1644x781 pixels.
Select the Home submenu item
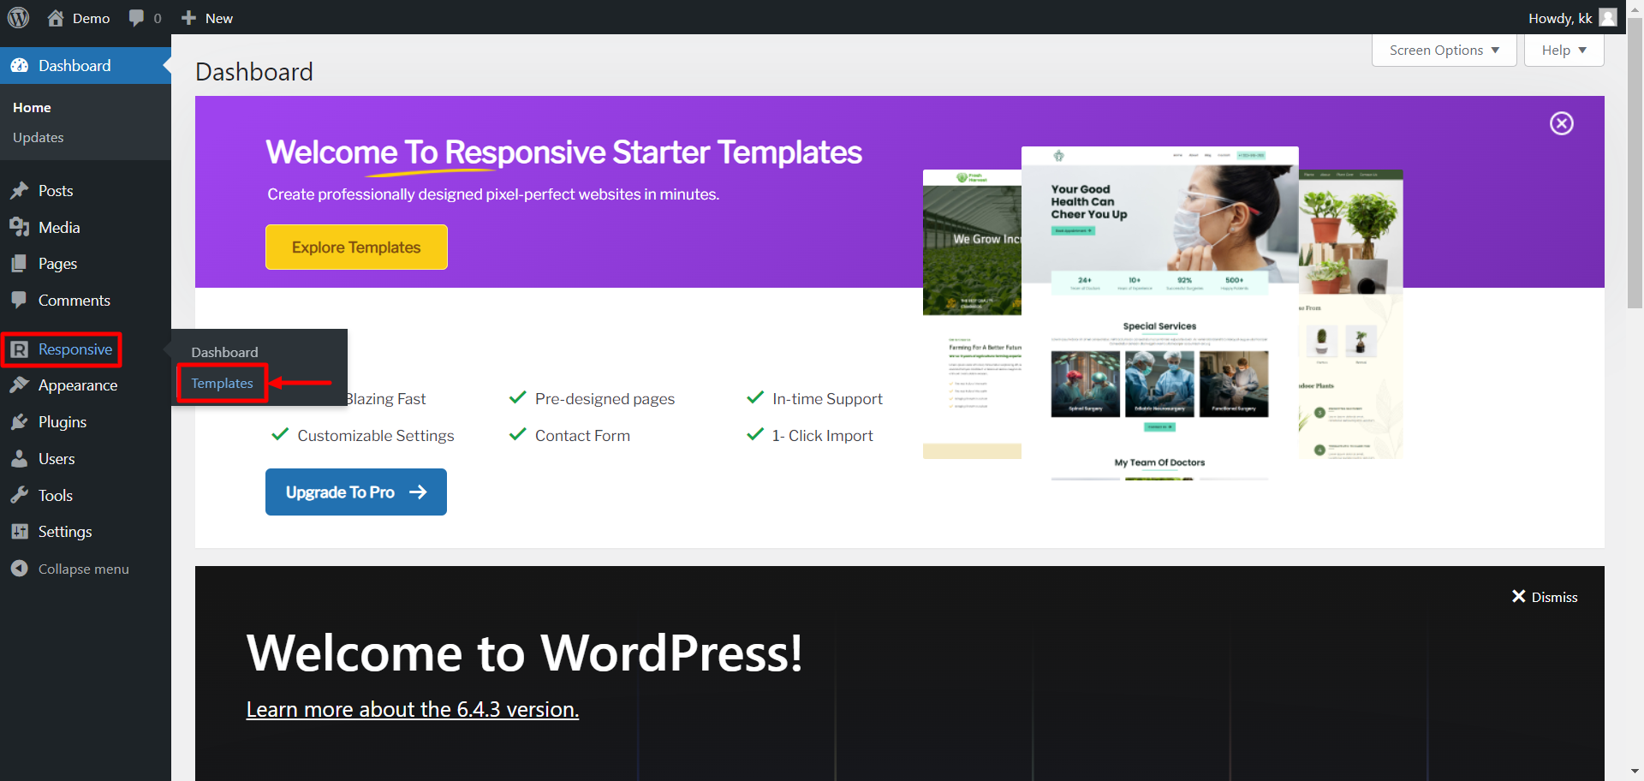[x=32, y=108]
